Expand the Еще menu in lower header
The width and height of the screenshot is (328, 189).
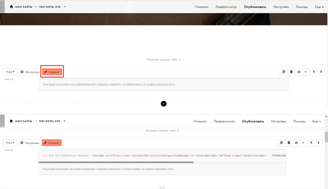(316, 121)
